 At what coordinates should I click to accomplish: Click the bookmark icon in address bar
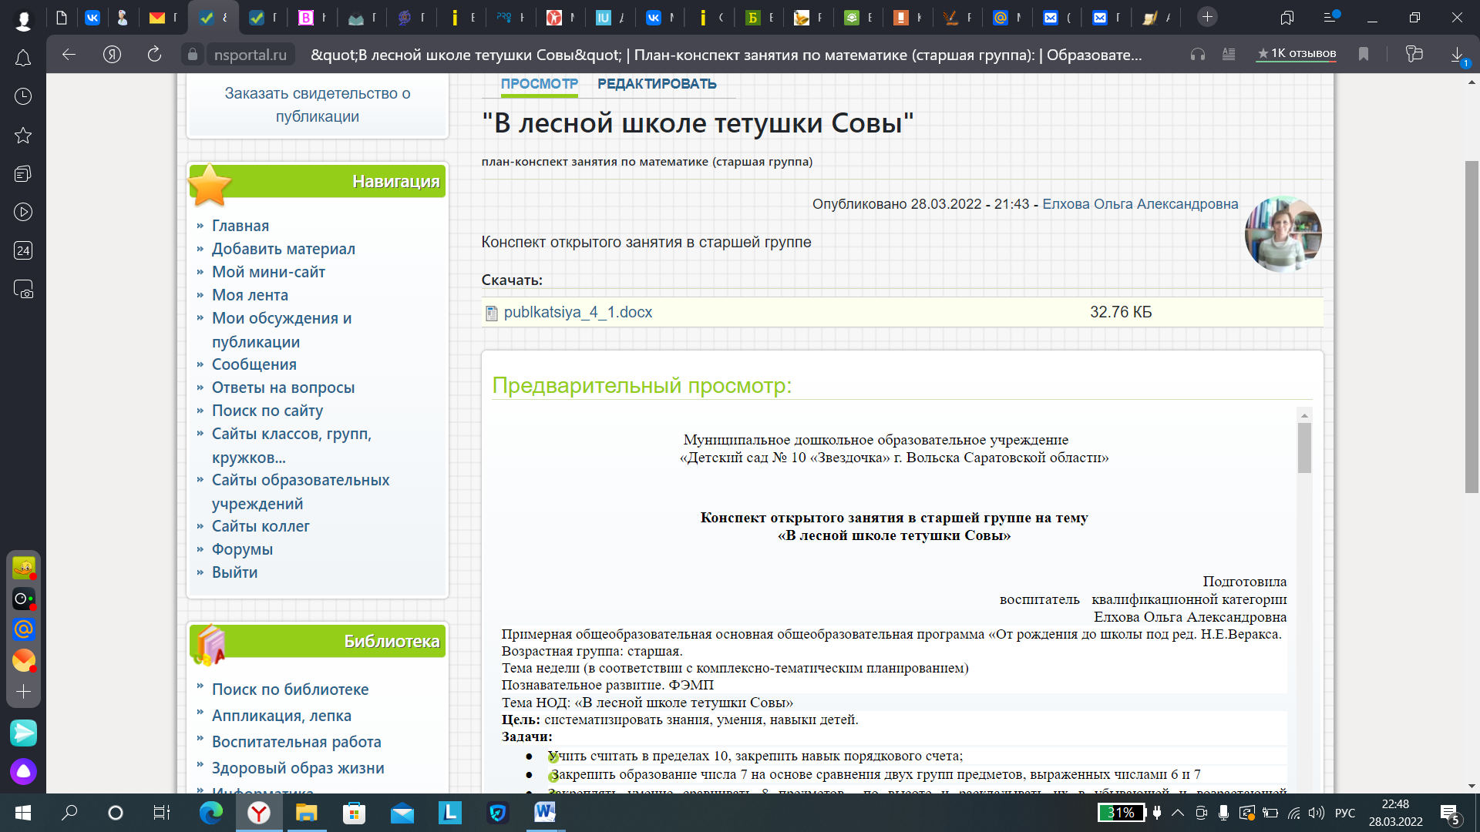(1364, 54)
